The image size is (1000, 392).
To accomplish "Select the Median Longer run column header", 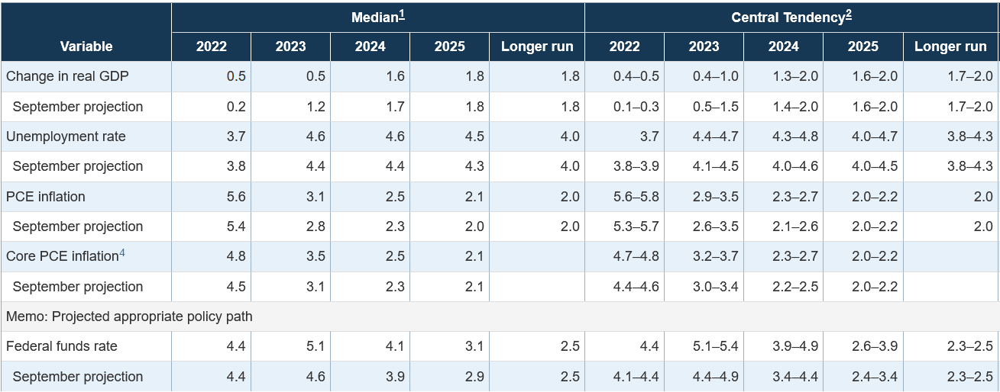I will (537, 47).
